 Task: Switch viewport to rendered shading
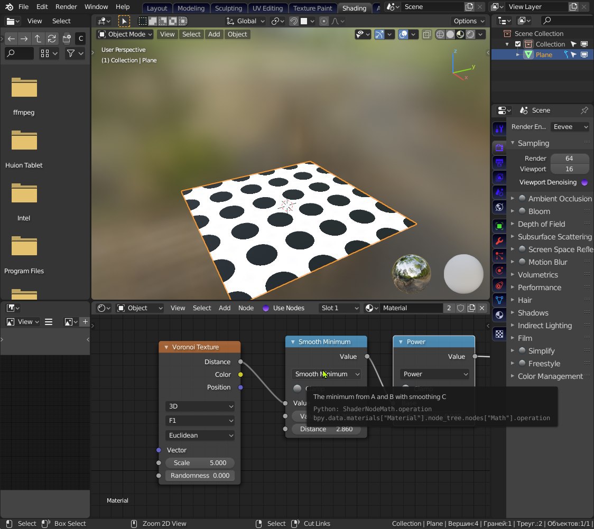pos(470,34)
